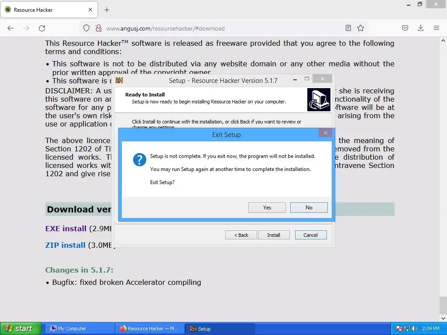
Task: Switch to Resource Hacker Firefox taskbar item
Action: (x=150, y=329)
